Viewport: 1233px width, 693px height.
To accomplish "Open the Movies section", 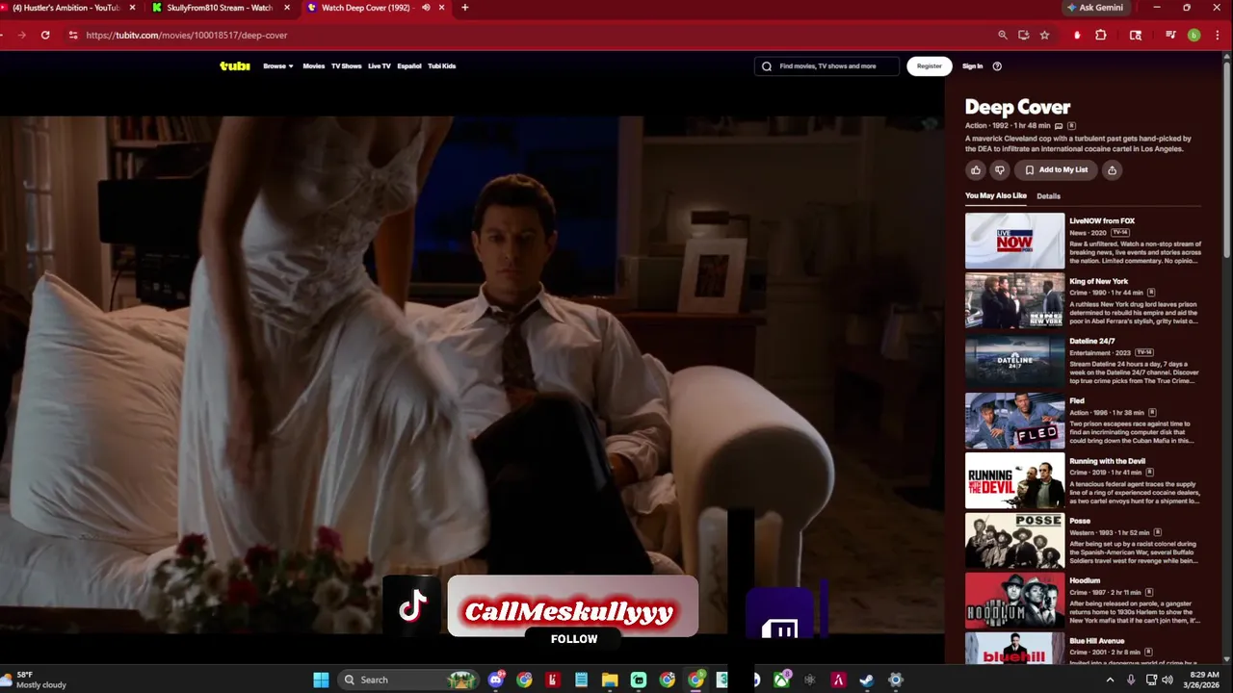I will [314, 66].
